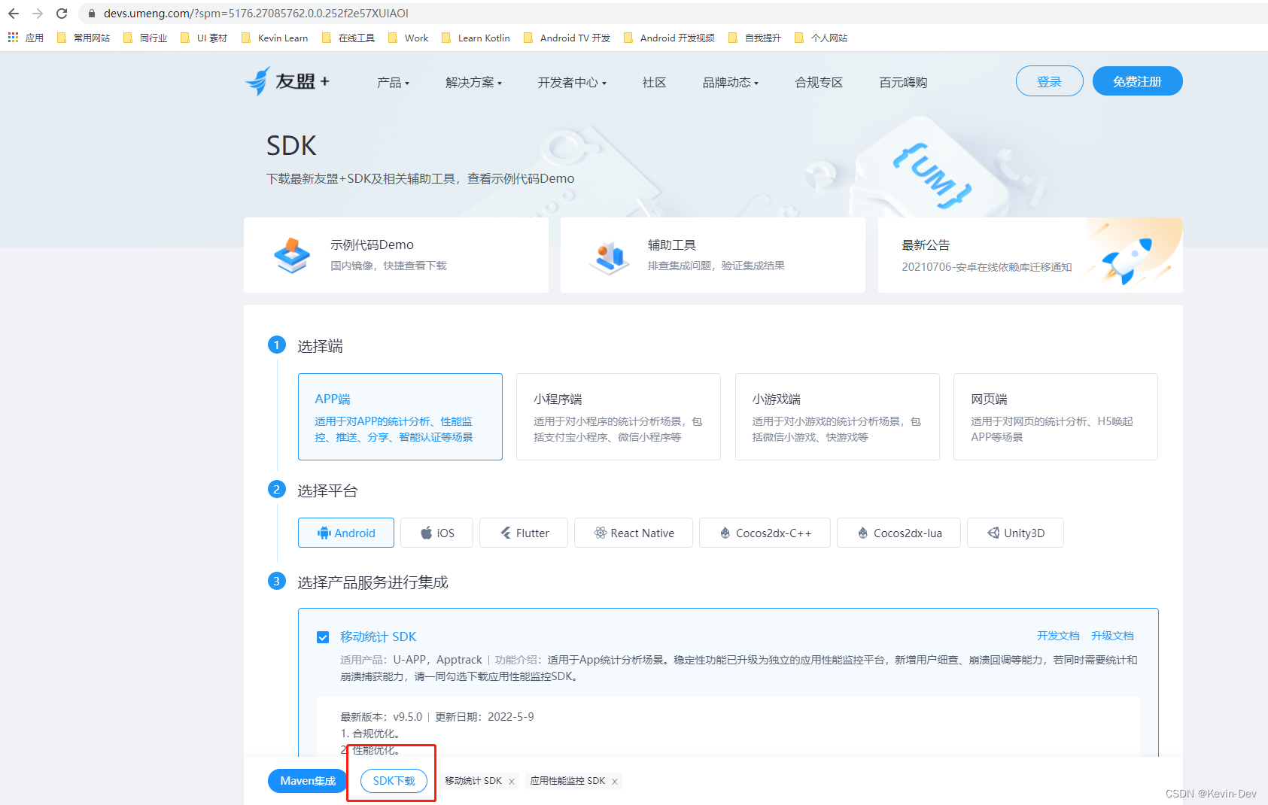Screen dimensions: 1268x805
Task: Click the Maven集成 button
Action: click(308, 781)
